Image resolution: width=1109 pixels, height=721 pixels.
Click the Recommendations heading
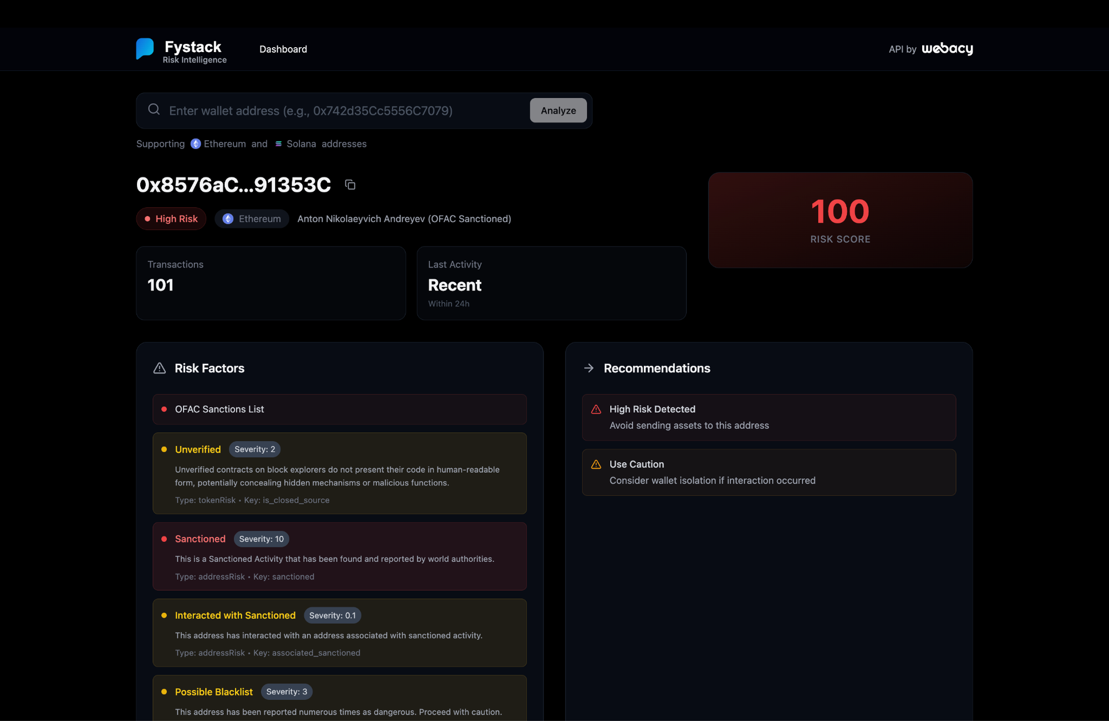pyautogui.click(x=657, y=368)
